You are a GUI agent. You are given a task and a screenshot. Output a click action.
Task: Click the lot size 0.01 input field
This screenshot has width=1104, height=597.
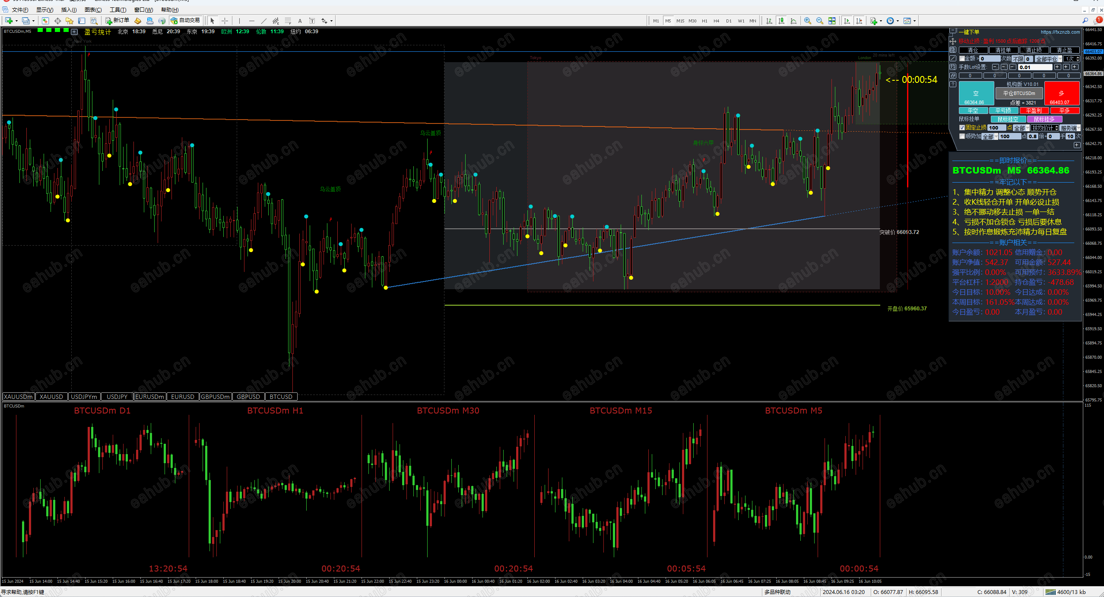1034,67
